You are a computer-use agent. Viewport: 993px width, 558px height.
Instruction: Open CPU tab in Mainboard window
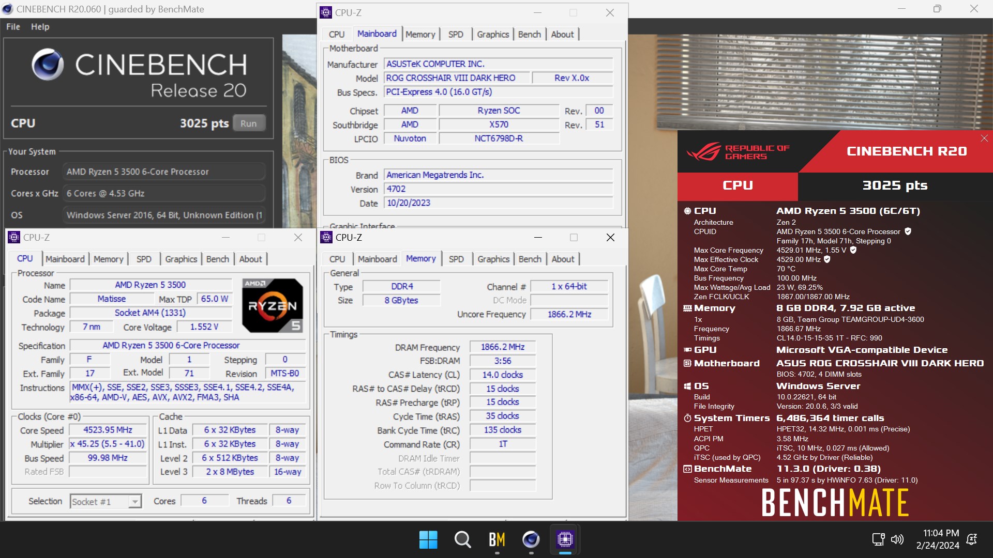(x=337, y=34)
